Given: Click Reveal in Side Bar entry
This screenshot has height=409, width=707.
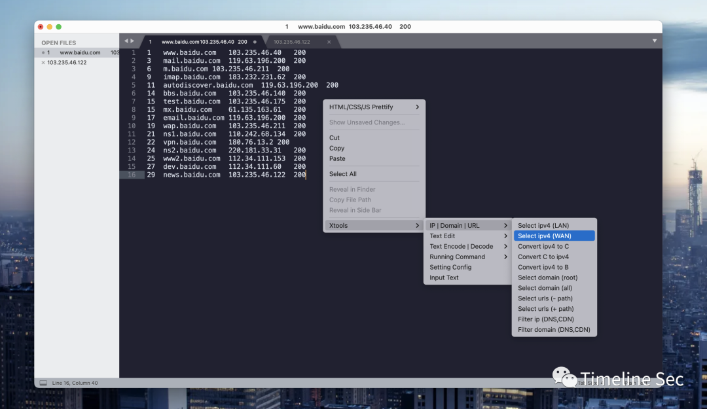Looking at the screenshot, I should pyautogui.click(x=374, y=210).
